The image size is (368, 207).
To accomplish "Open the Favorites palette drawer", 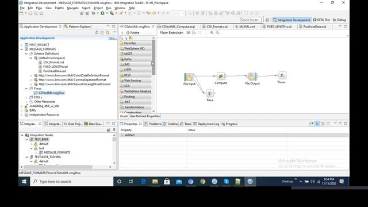I will pyautogui.click(x=136, y=43).
